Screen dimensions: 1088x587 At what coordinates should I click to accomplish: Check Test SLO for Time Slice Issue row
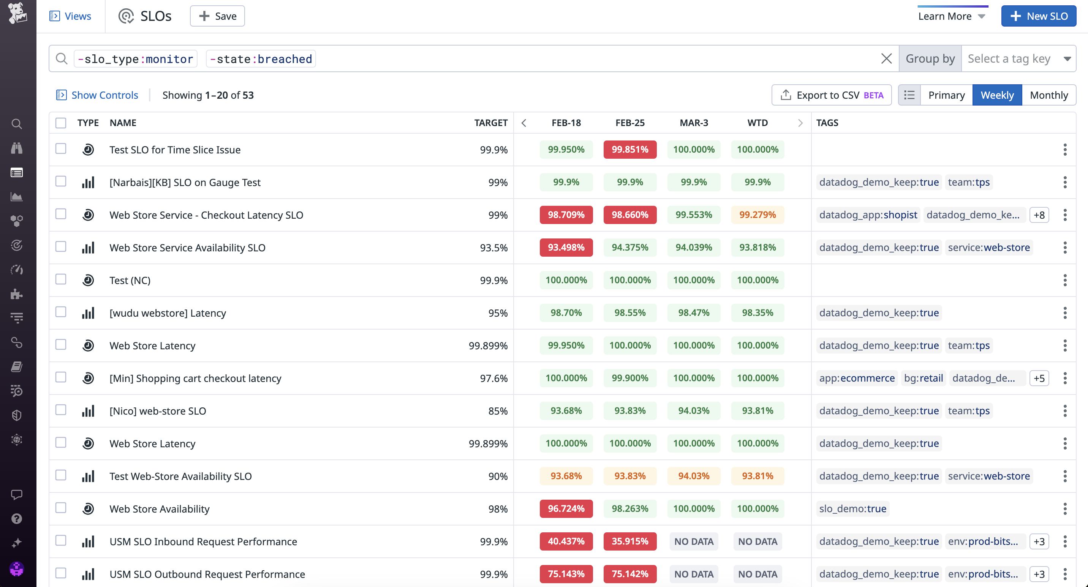[61, 148]
